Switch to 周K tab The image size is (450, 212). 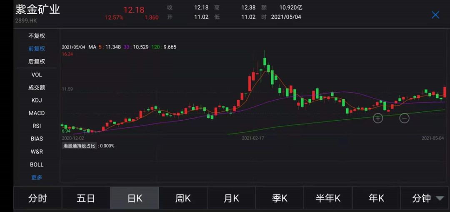point(183,198)
